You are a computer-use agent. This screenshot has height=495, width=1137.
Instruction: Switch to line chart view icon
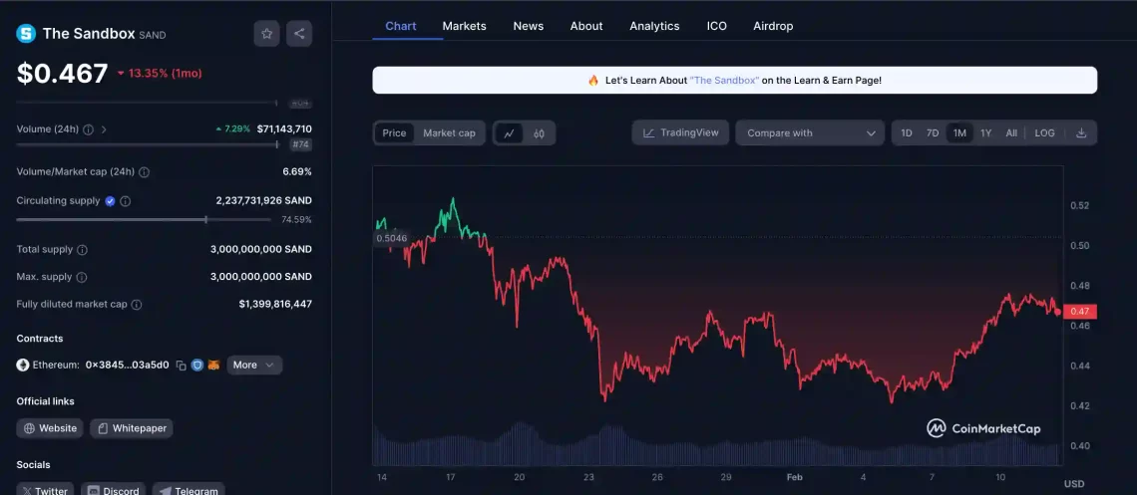tap(509, 133)
